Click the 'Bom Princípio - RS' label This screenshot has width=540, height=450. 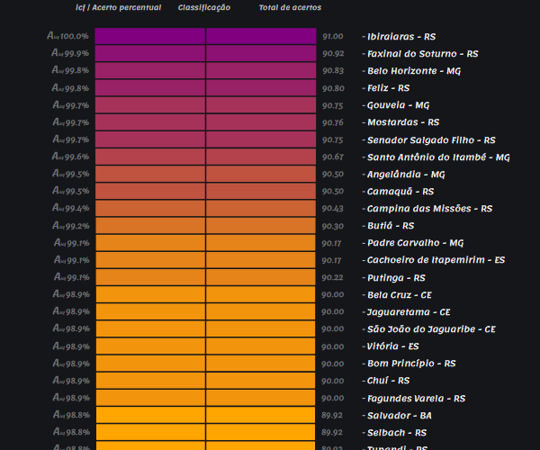[411, 364]
